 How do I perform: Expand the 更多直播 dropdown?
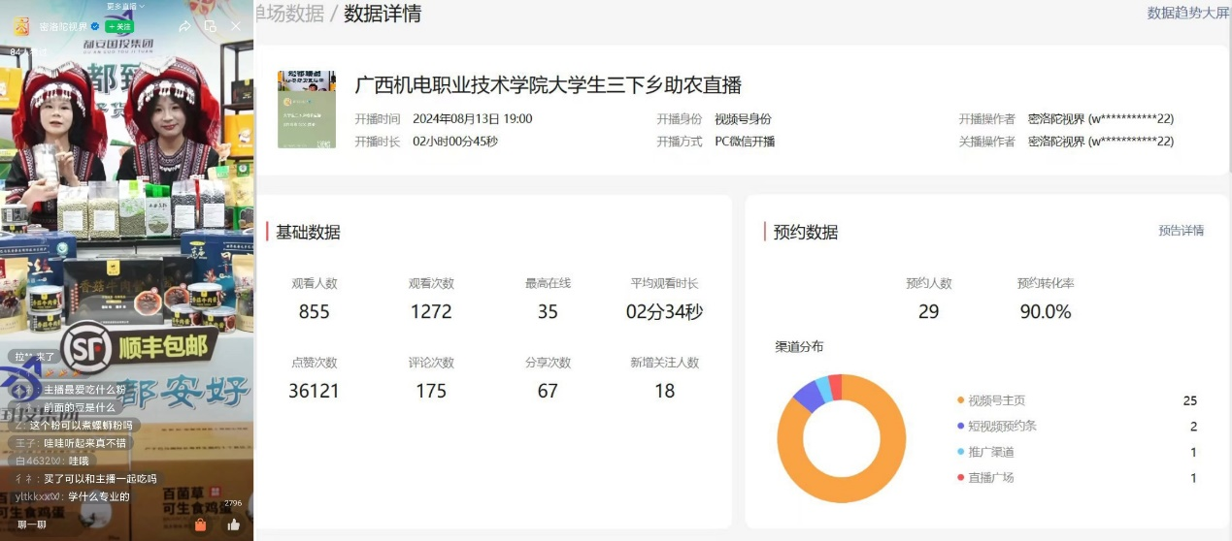click(x=125, y=6)
